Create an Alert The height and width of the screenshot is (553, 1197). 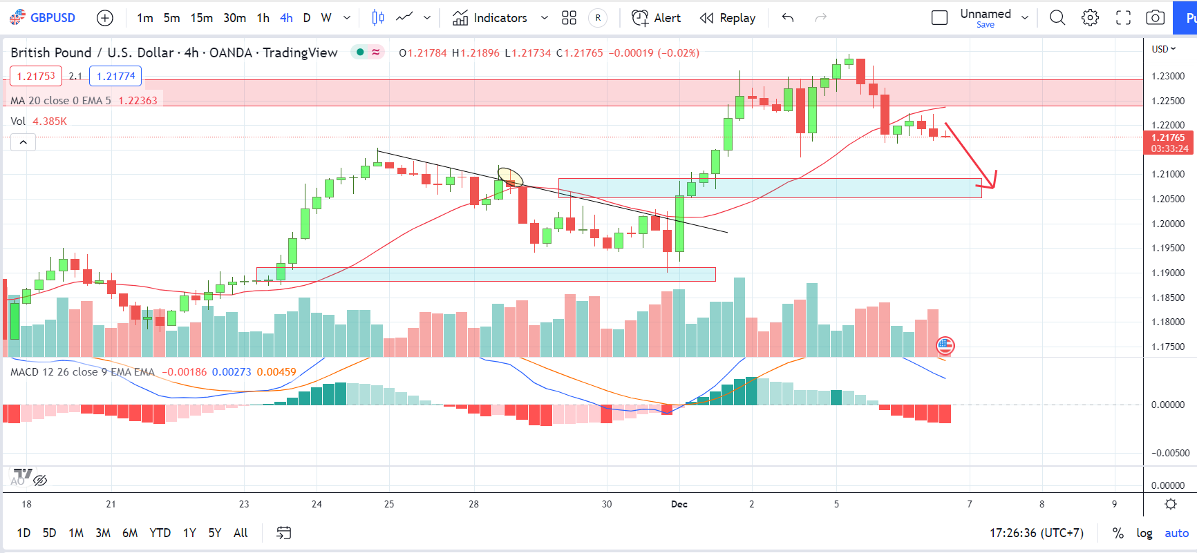(x=656, y=18)
